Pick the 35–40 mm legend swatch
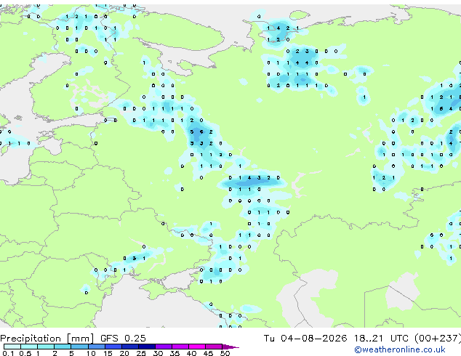 [180, 347]
